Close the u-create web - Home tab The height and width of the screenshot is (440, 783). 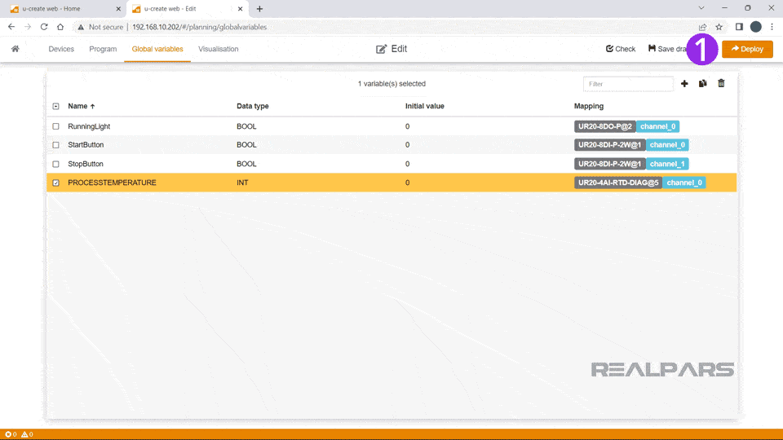118,9
